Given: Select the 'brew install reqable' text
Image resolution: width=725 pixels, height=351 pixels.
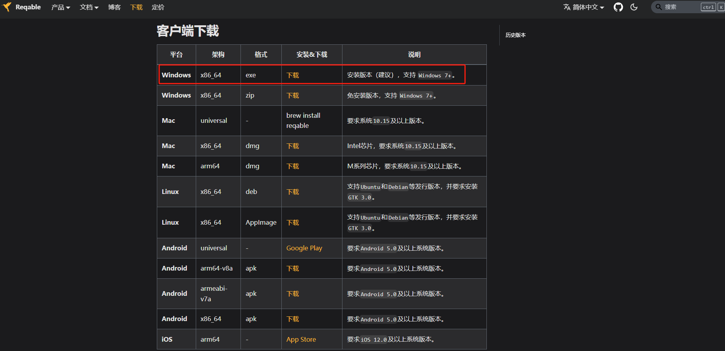Looking at the screenshot, I should pos(303,120).
